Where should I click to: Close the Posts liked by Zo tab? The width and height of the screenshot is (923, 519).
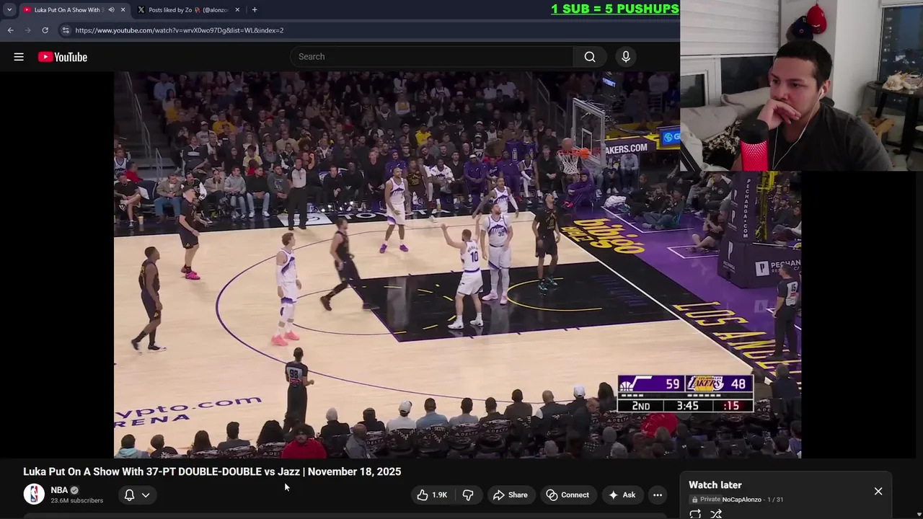tap(237, 10)
